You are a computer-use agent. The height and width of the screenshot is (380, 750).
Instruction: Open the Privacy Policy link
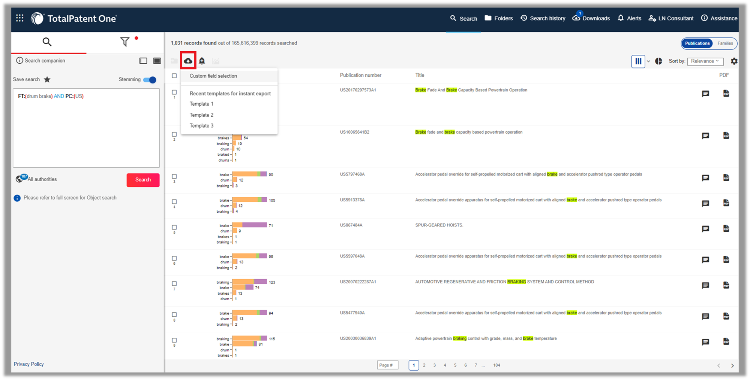(x=29, y=364)
